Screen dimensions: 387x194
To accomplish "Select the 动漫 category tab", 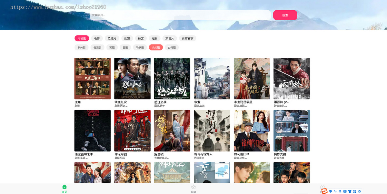I will click(127, 38).
